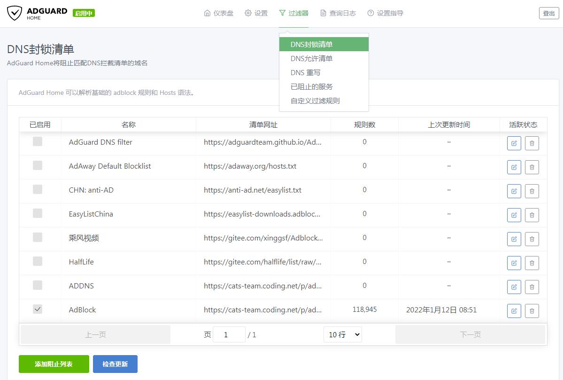Screen dimensions: 563x380
Task: Open the 设置 menu in the navbar
Action: [256, 13]
